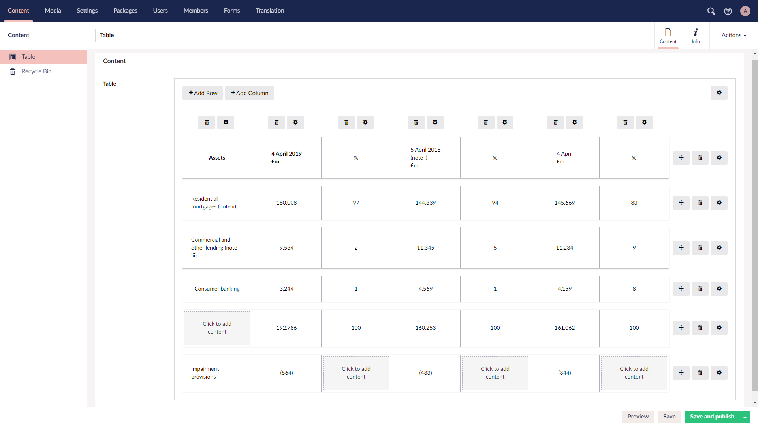Switch to the Content app tab
This screenshot has width=758, height=426.
coord(668,36)
